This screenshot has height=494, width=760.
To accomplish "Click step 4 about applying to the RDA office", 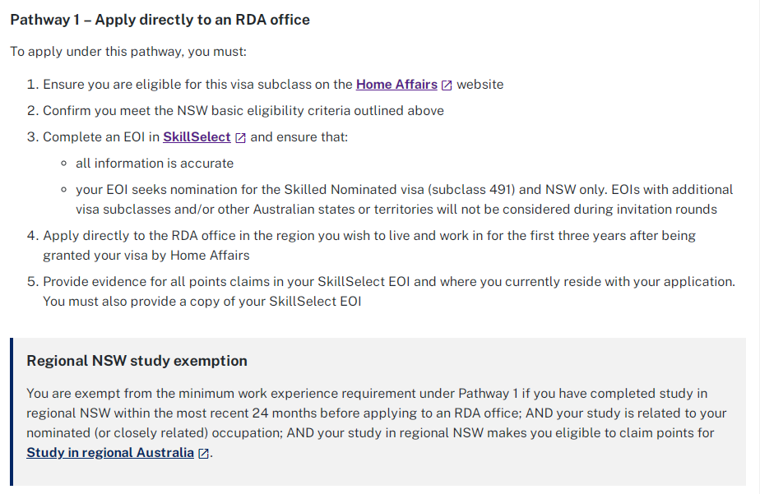I will pos(369,236).
